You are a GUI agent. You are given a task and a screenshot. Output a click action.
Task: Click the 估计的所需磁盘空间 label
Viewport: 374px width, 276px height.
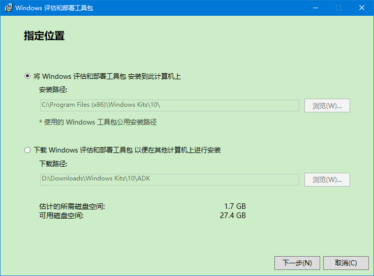pyautogui.click(x=72, y=206)
